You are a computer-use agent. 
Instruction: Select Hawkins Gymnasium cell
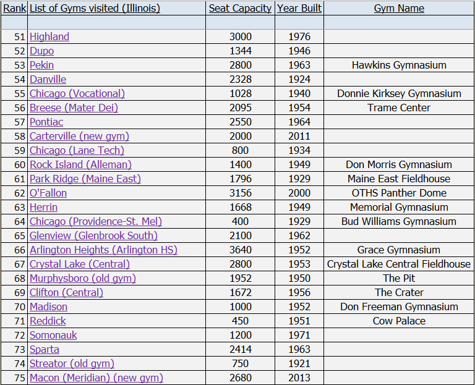(399, 65)
